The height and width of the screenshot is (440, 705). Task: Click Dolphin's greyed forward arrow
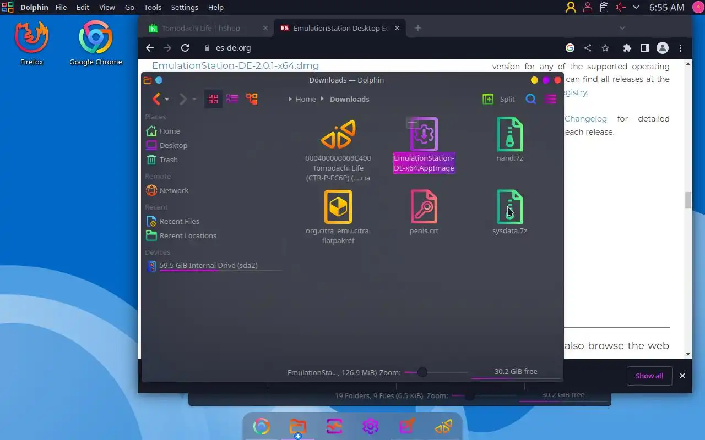pyautogui.click(x=182, y=99)
